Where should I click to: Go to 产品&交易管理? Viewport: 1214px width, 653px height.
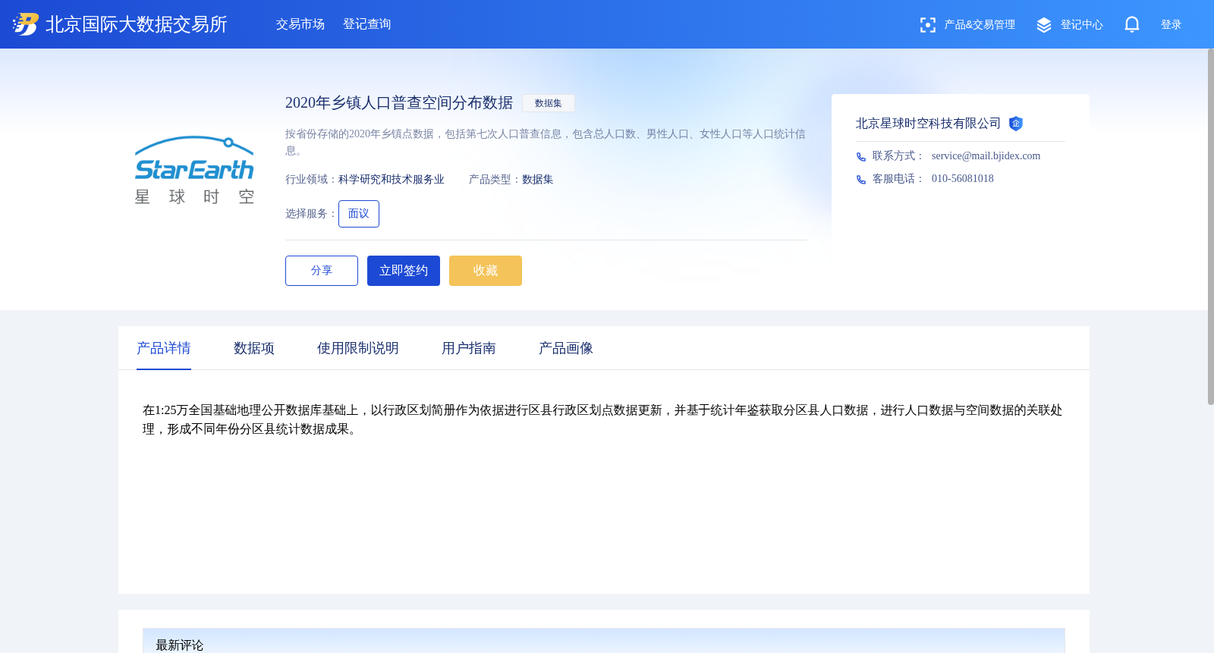pos(980,25)
